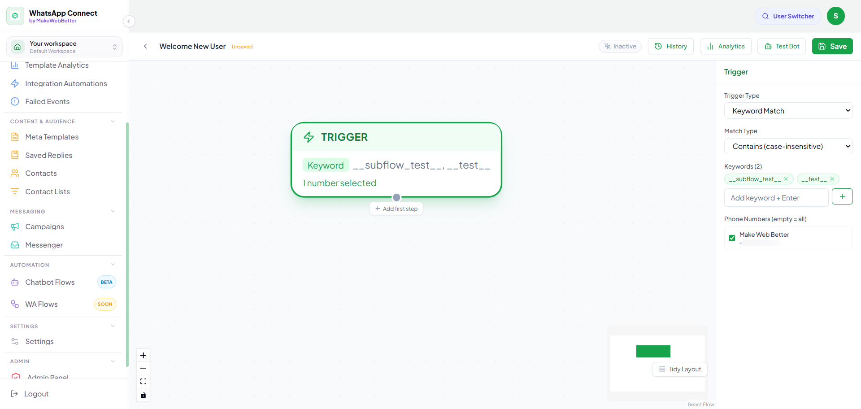Click the Keyword label in Trigger node
Image resolution: width=861 pixels, height=409 pixels.
pos(326,165)
